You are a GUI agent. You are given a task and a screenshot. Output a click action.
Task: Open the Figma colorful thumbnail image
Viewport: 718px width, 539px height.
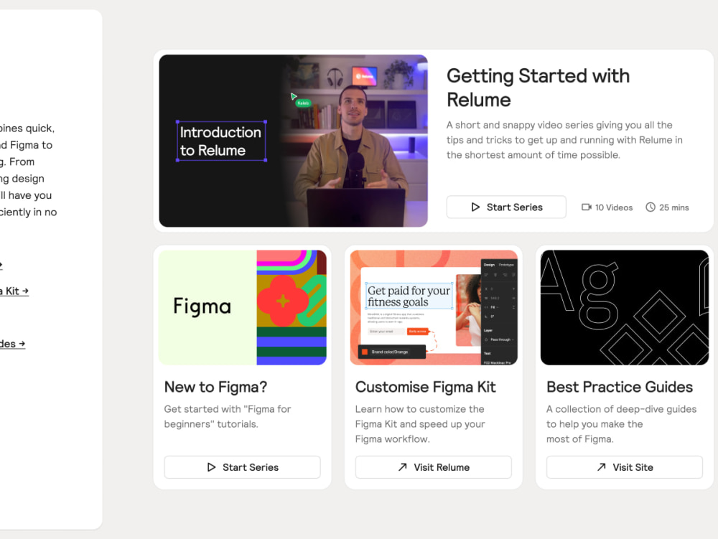point(242,307)
